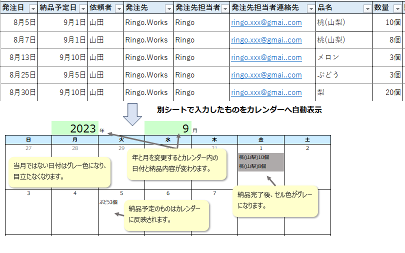Select Ringo.Works cell in 8月13日 row
This screenshot has height=253, width=405.
148,57
